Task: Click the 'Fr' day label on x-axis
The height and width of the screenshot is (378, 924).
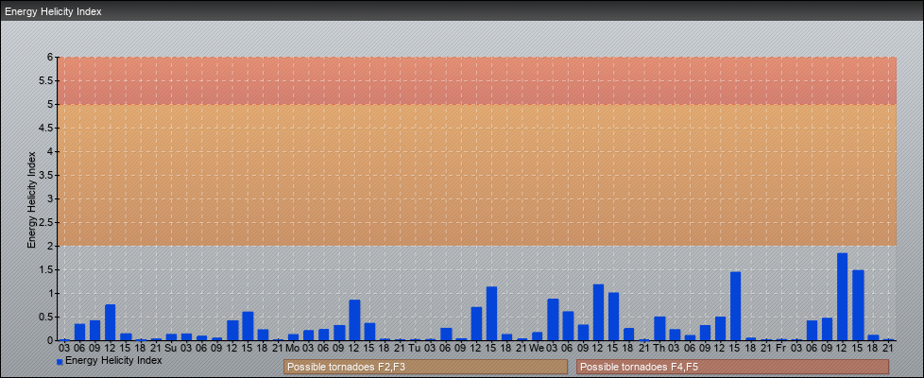Action: tap(780, 348)
